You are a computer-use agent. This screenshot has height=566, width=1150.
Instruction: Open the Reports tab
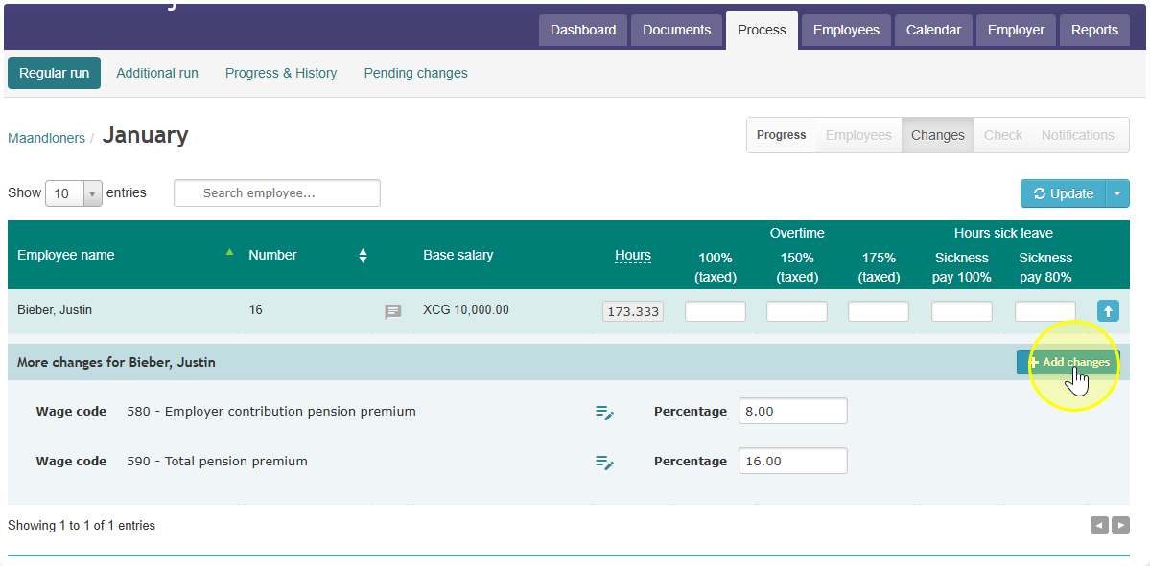(x=1094, y=30)
